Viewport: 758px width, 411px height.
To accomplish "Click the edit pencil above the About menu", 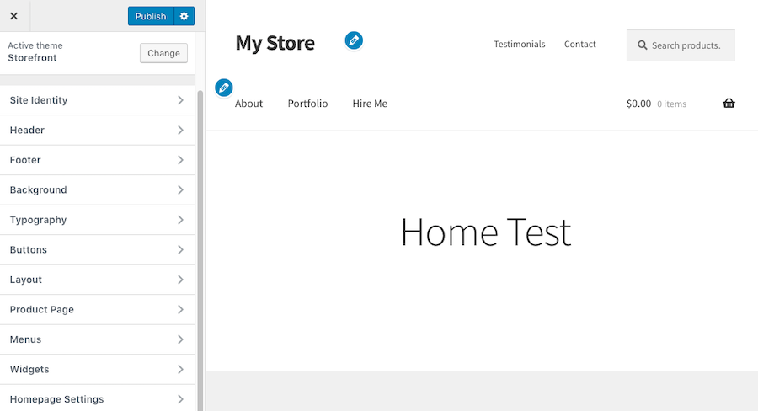I will [223, 88].
